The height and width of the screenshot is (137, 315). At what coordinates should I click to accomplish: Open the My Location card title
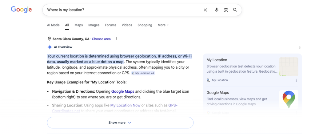pos(217,60)
